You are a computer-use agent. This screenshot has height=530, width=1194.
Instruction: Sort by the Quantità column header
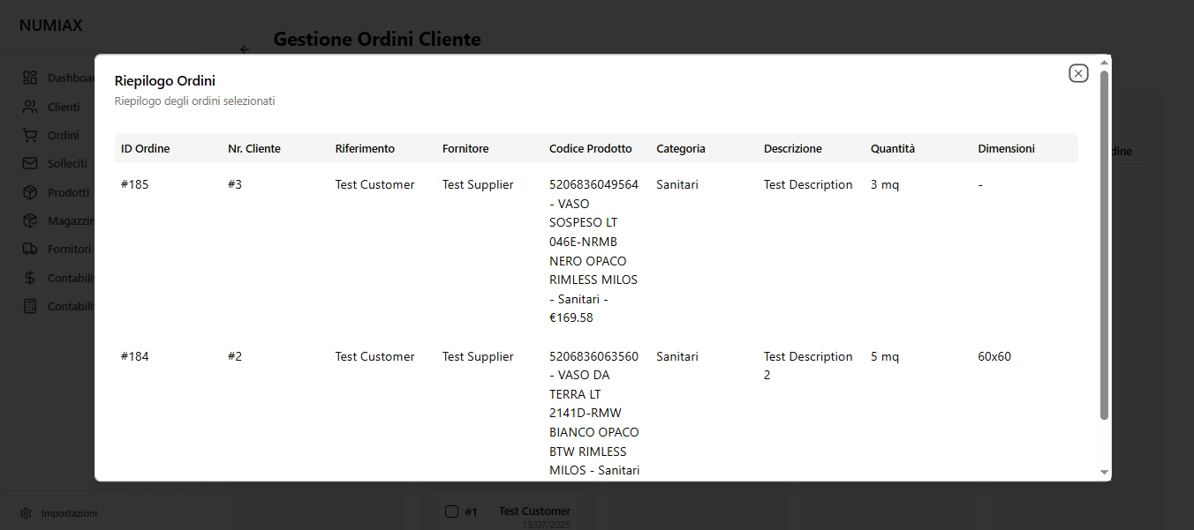click(x=893, y=148)
